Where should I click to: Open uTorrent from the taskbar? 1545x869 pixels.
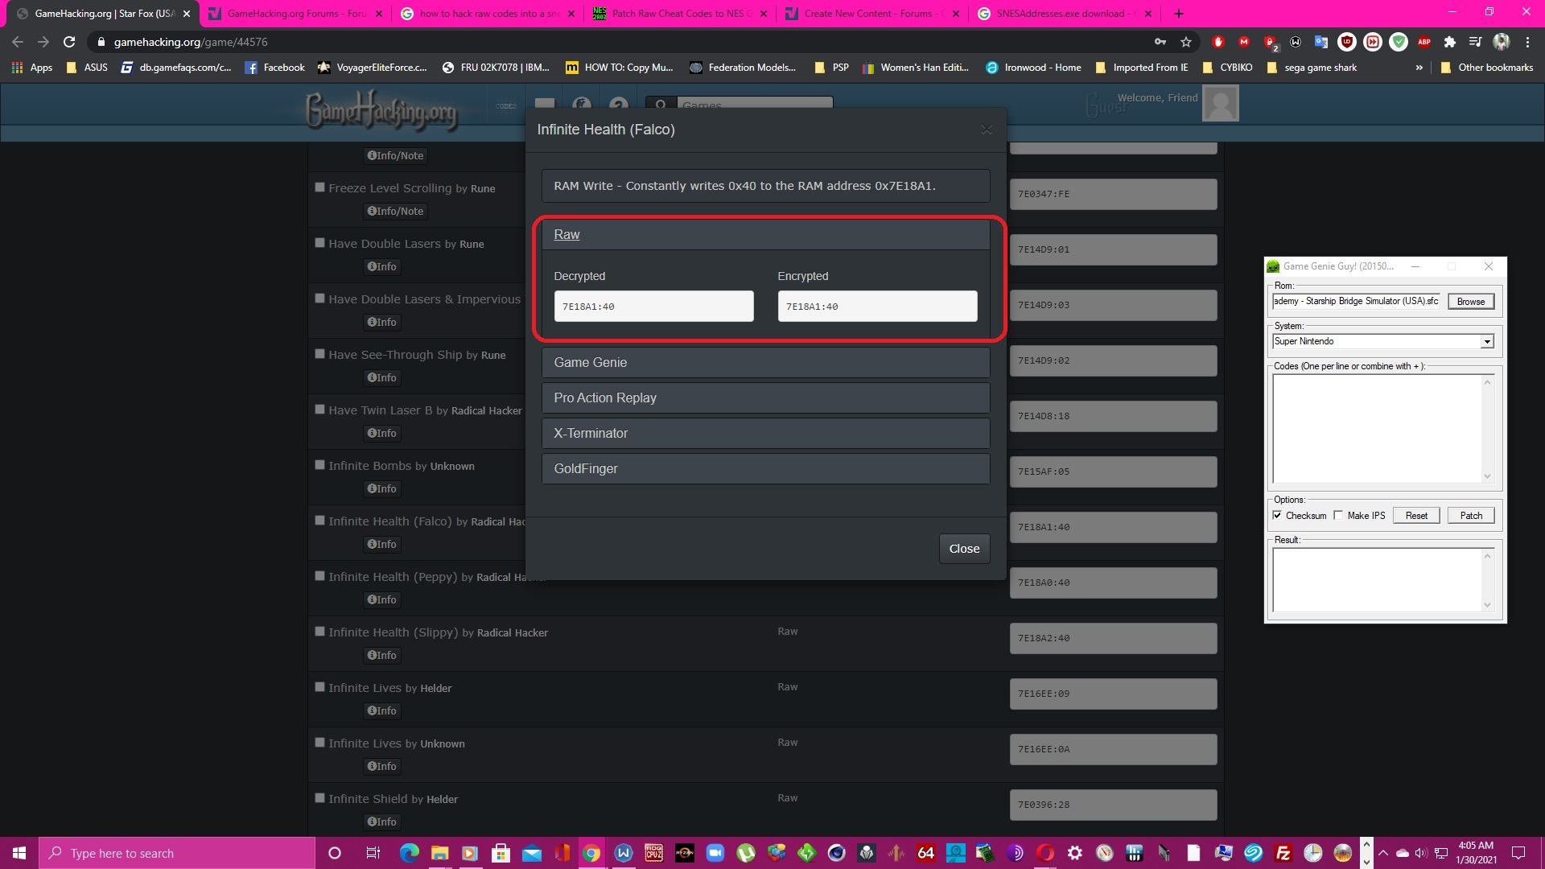(746, 853)
